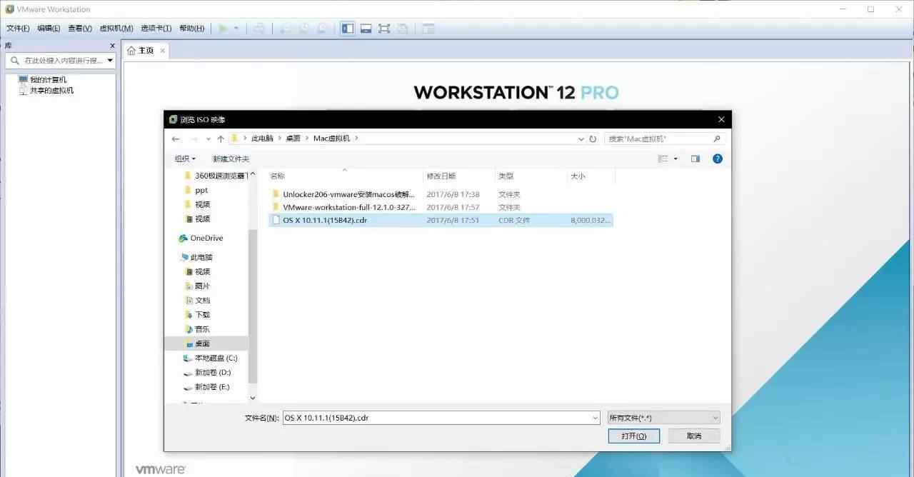The image size is (914, 477).
Task: Select the OS X 10.11.1(15B42).cdr file
Action: (x=325, y=220)
